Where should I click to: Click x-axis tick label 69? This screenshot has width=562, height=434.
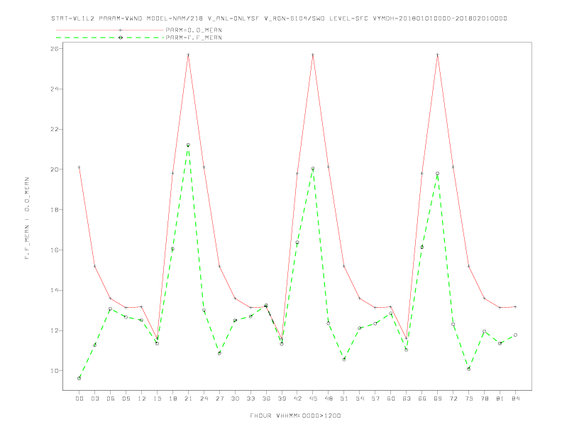(438, 399)
